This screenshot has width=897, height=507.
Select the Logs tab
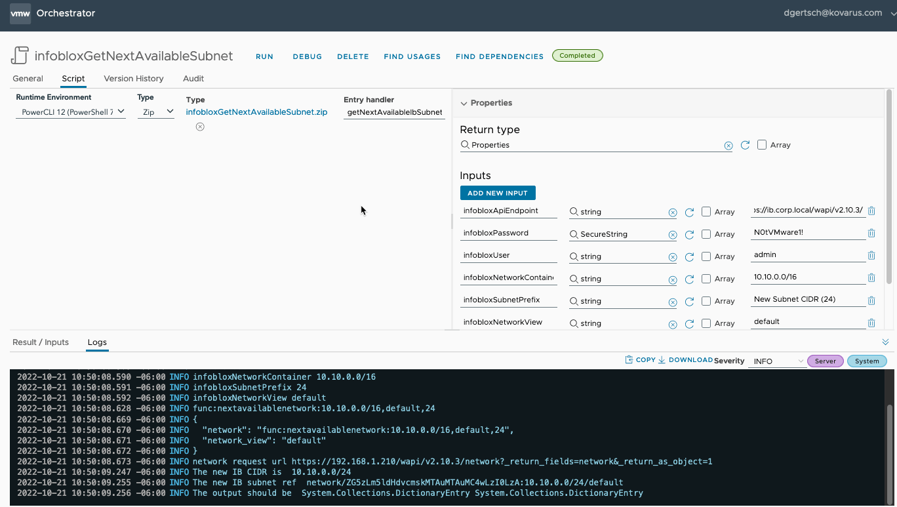click(x=97, y=342)
